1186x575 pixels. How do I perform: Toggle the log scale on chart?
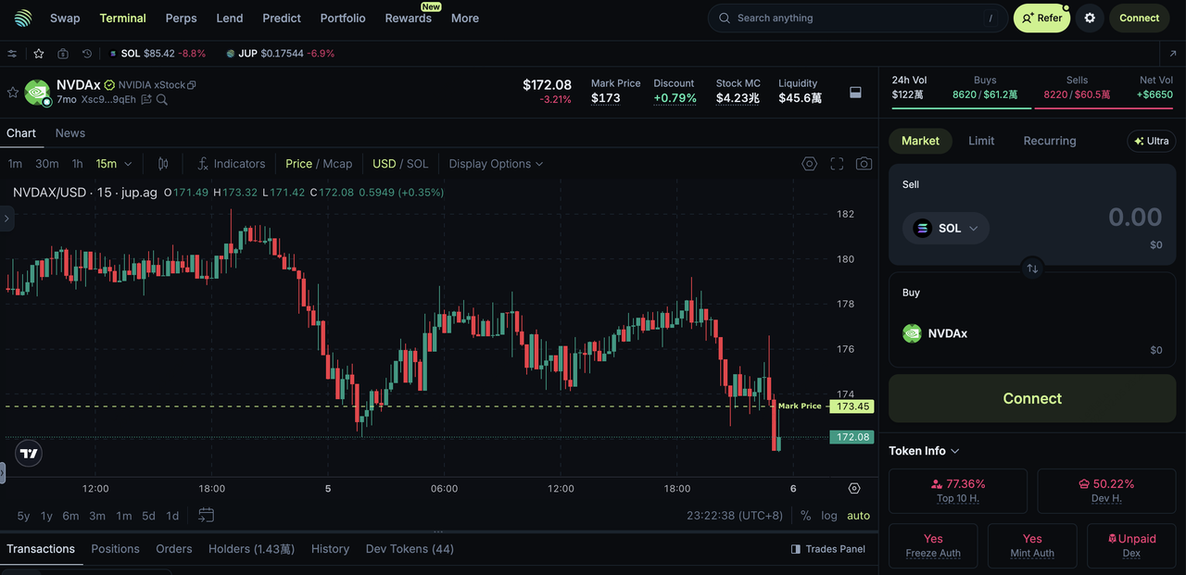[x=829, y=516]
